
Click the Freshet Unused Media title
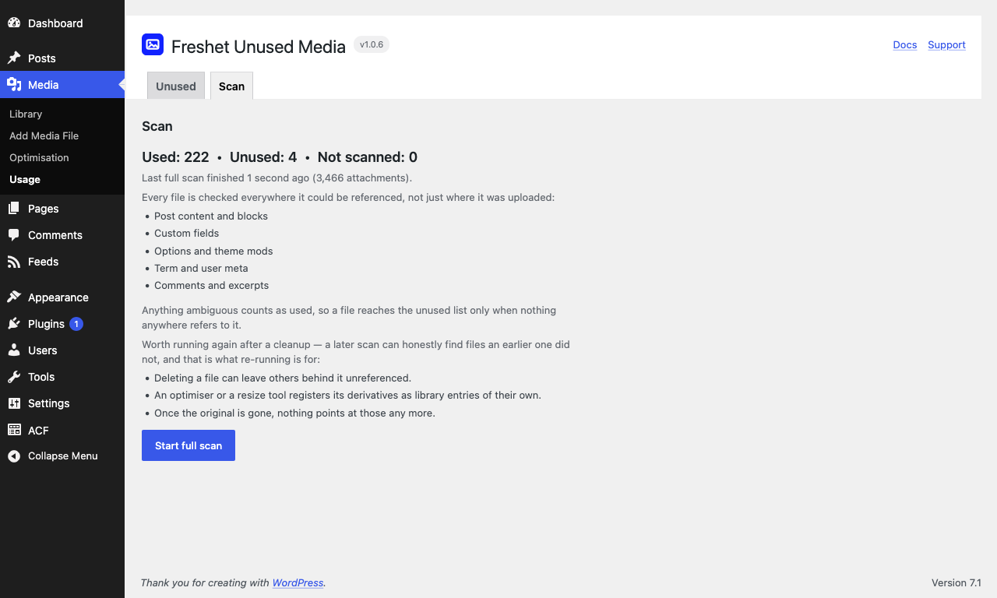click(x=259, y=47)
